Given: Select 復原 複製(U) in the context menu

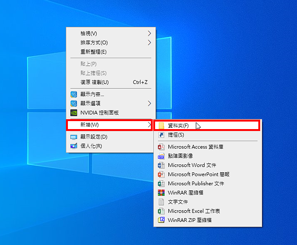Looking at the screenshot, I should coord(111,82).
